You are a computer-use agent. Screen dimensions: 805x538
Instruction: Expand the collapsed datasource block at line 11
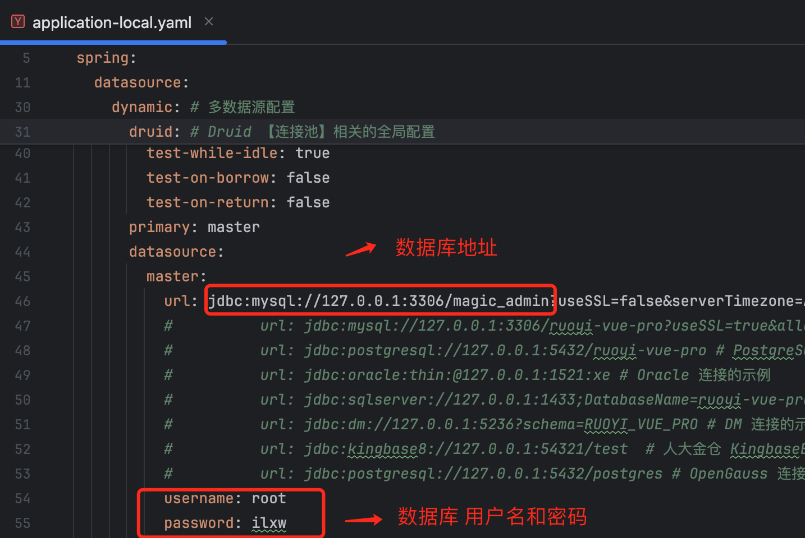click(x=140, y=82)
